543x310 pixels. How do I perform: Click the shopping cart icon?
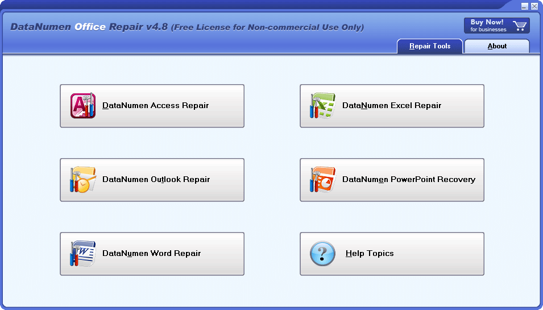pyautogui.click(x=519, y=26)
